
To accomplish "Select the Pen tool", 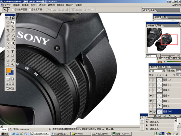I will (8, 56).
